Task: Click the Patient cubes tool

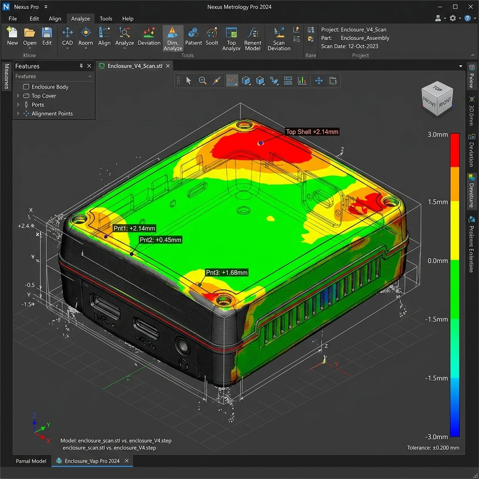Action: click(193, 36)
